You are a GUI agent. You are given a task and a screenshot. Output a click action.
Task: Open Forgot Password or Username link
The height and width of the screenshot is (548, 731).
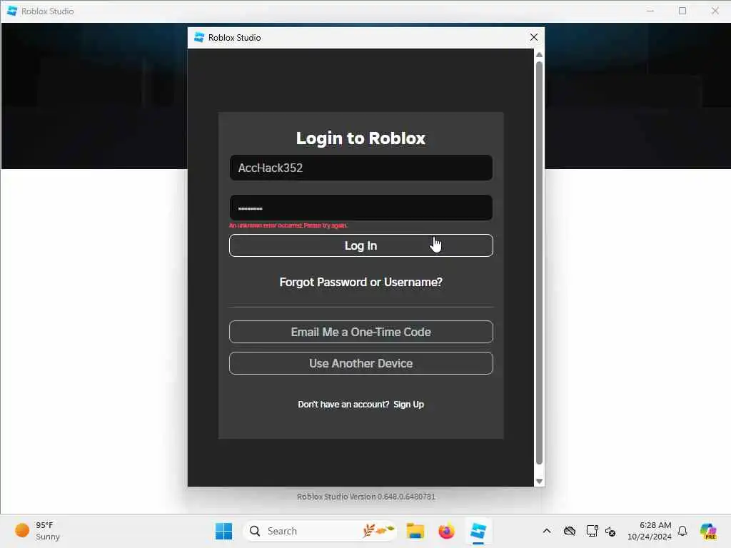pos(361,282)
